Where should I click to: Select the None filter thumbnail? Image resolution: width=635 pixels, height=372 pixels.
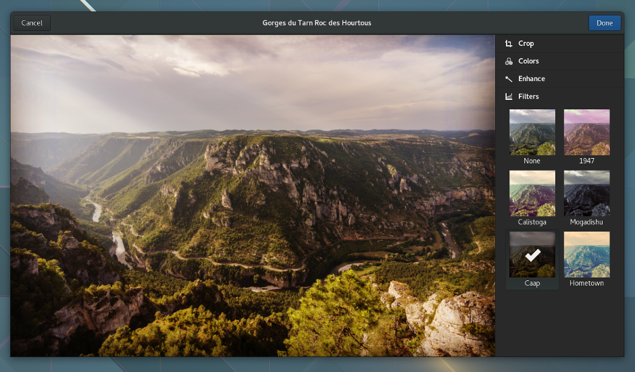click(532, 132)
